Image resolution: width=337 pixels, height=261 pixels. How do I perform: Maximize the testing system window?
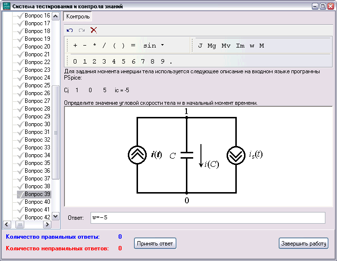322,6
